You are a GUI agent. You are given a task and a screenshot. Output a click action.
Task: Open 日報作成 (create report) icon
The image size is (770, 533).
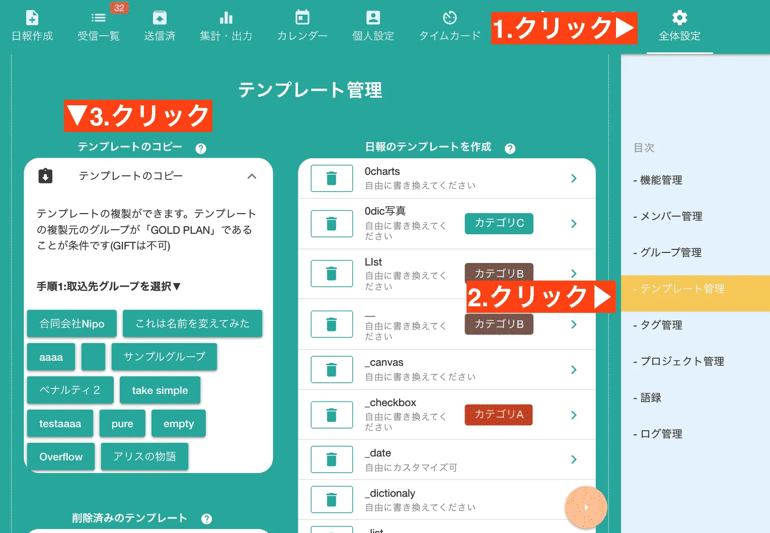[x=32, y=23]
